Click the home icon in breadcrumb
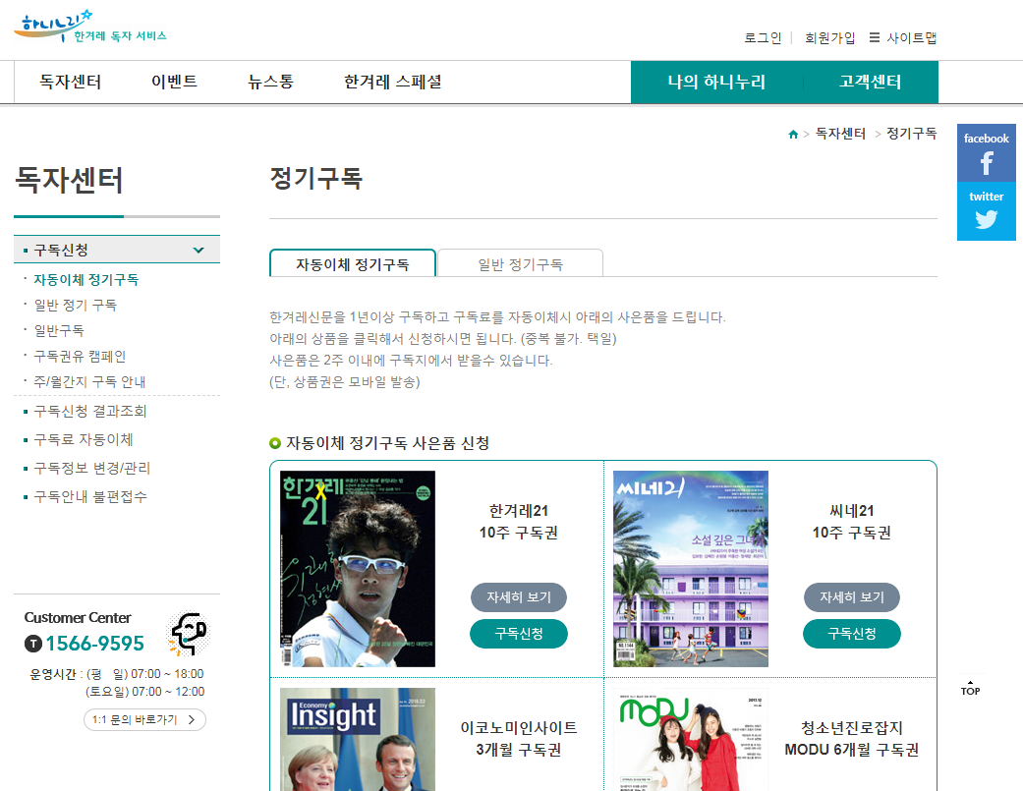The width and height of the screenshot is (1023, 791). point(793,135)
